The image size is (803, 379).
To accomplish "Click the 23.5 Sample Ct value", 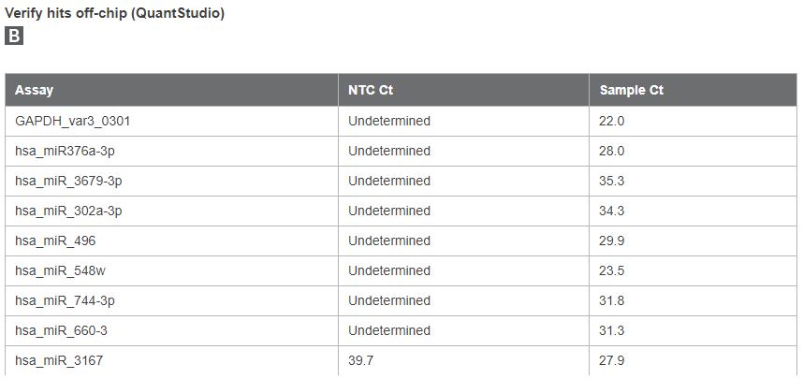I will pos(611,270).
